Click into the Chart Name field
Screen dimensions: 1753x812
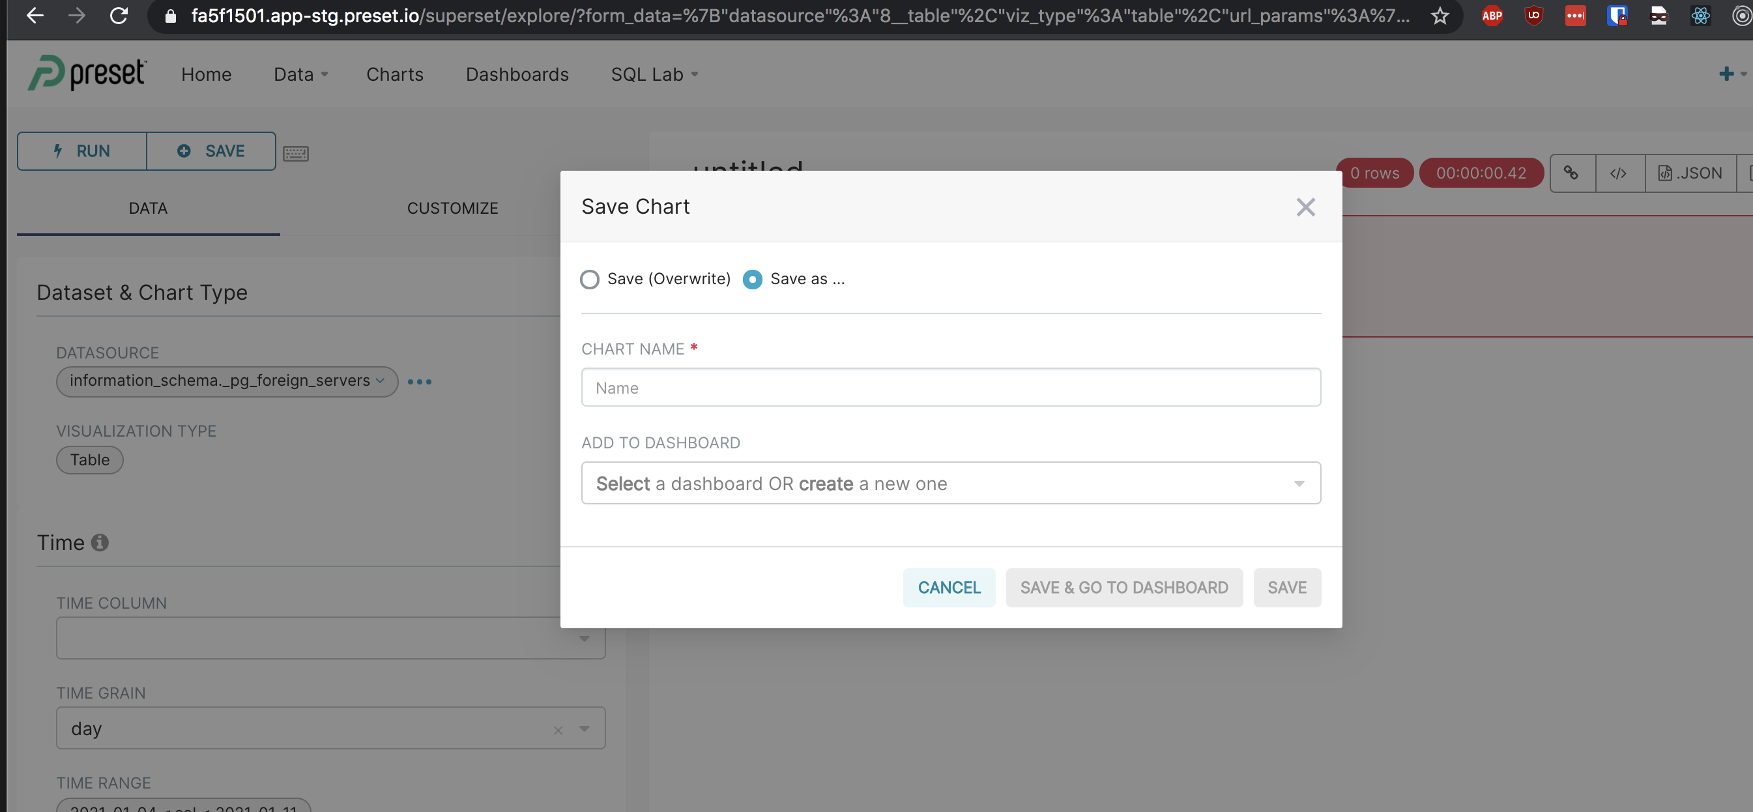pos(950,387)
